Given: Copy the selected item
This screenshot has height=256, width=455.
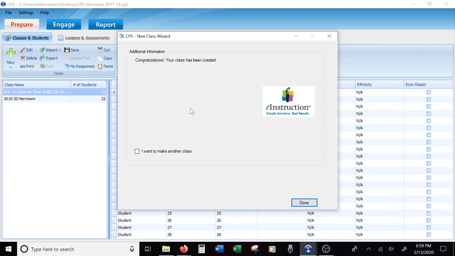Looking at the screenshot, I should [105, 58].
